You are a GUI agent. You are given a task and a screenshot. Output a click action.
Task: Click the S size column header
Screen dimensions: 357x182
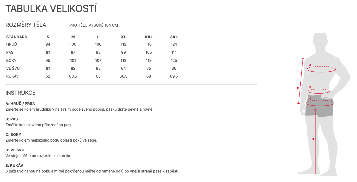48,37
